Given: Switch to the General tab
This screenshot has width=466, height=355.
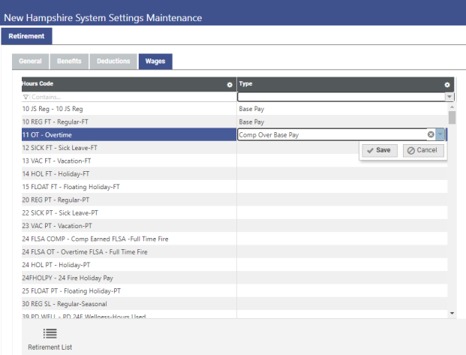Looking at the screenshot, I should (30, 61).
